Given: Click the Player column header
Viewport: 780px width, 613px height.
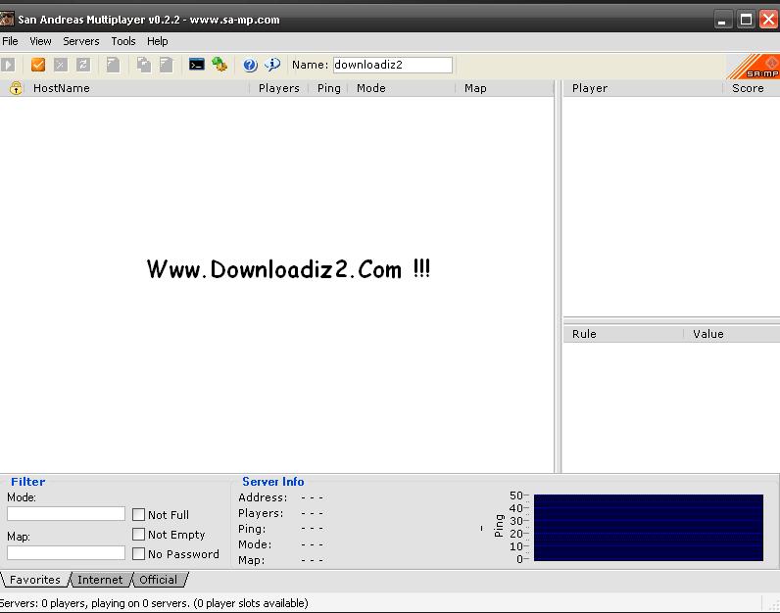Looking at the screenshot, I should point(643,88).
